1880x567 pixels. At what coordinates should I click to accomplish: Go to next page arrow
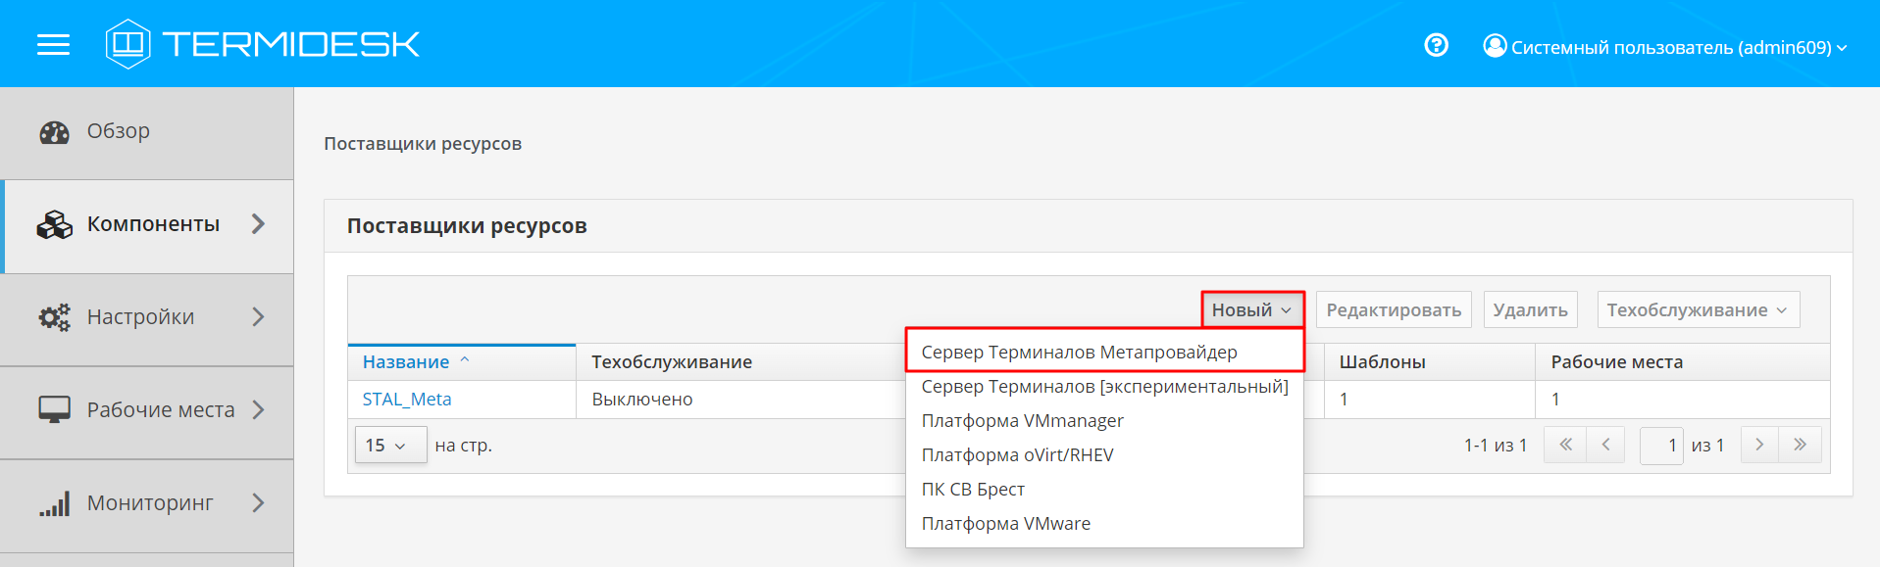pyautogui.click(x=1759, y=445)
